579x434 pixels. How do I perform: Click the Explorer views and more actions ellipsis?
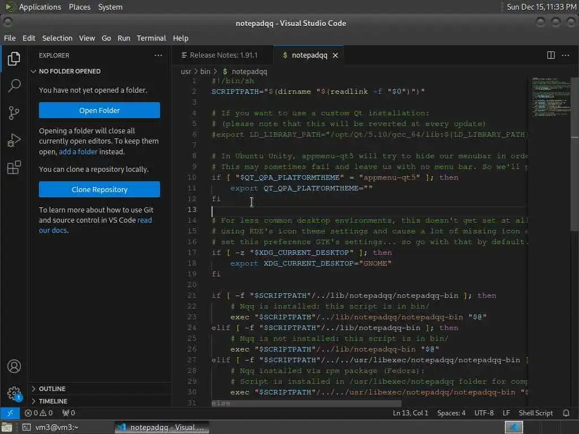(x=158, y=55)
